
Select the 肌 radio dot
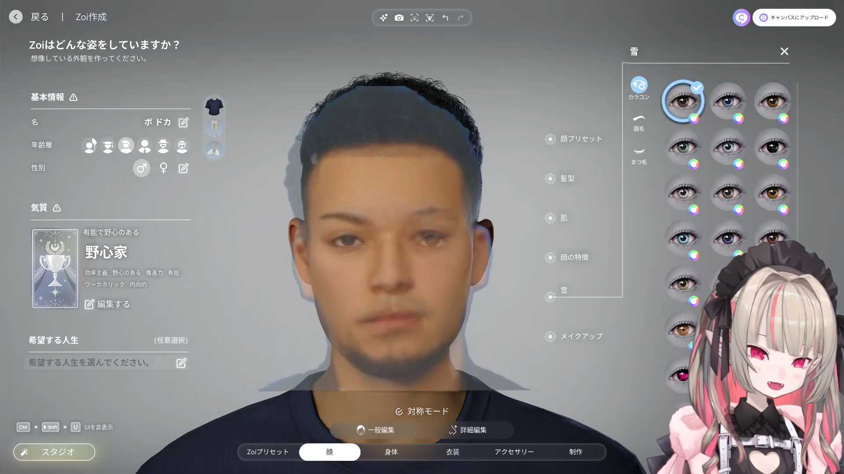coord(550,218)
